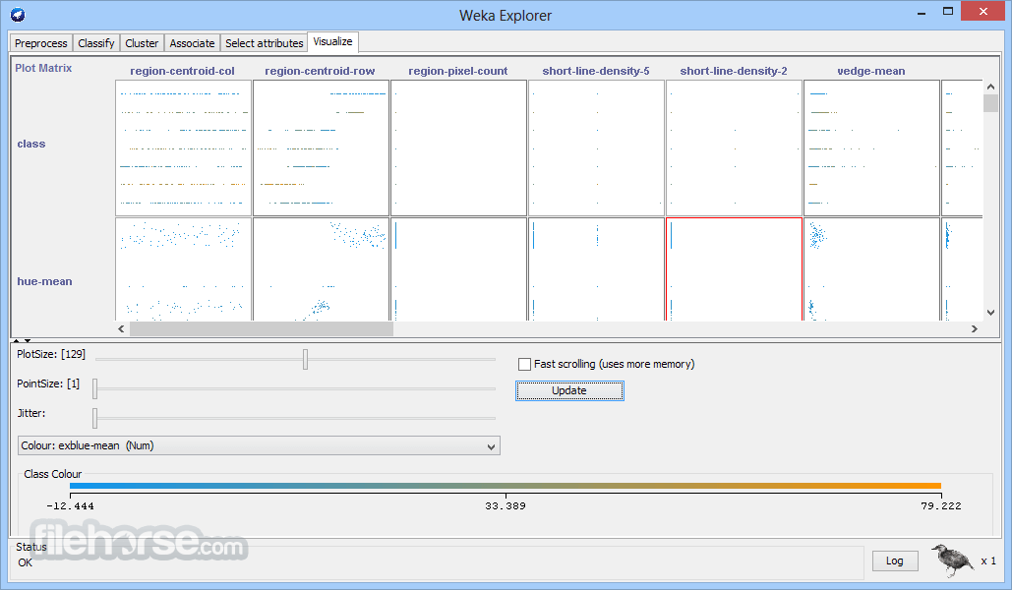The height and width of the screenshot is (590, 1012).
Task: Click the vedge-mean column header
Action: tap(870, 71)
